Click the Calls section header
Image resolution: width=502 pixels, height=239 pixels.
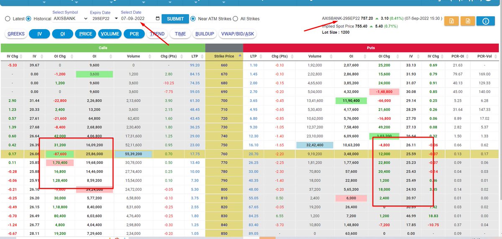(x=103, y=48)
